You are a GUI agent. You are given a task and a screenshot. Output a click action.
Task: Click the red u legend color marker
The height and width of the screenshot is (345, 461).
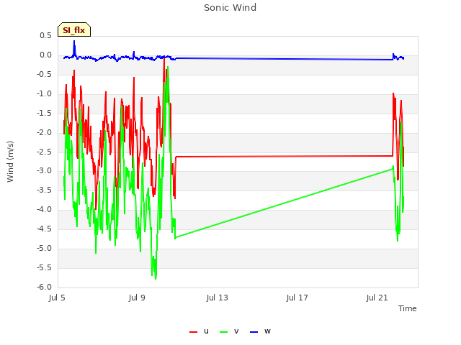click(x=193, y=332)
